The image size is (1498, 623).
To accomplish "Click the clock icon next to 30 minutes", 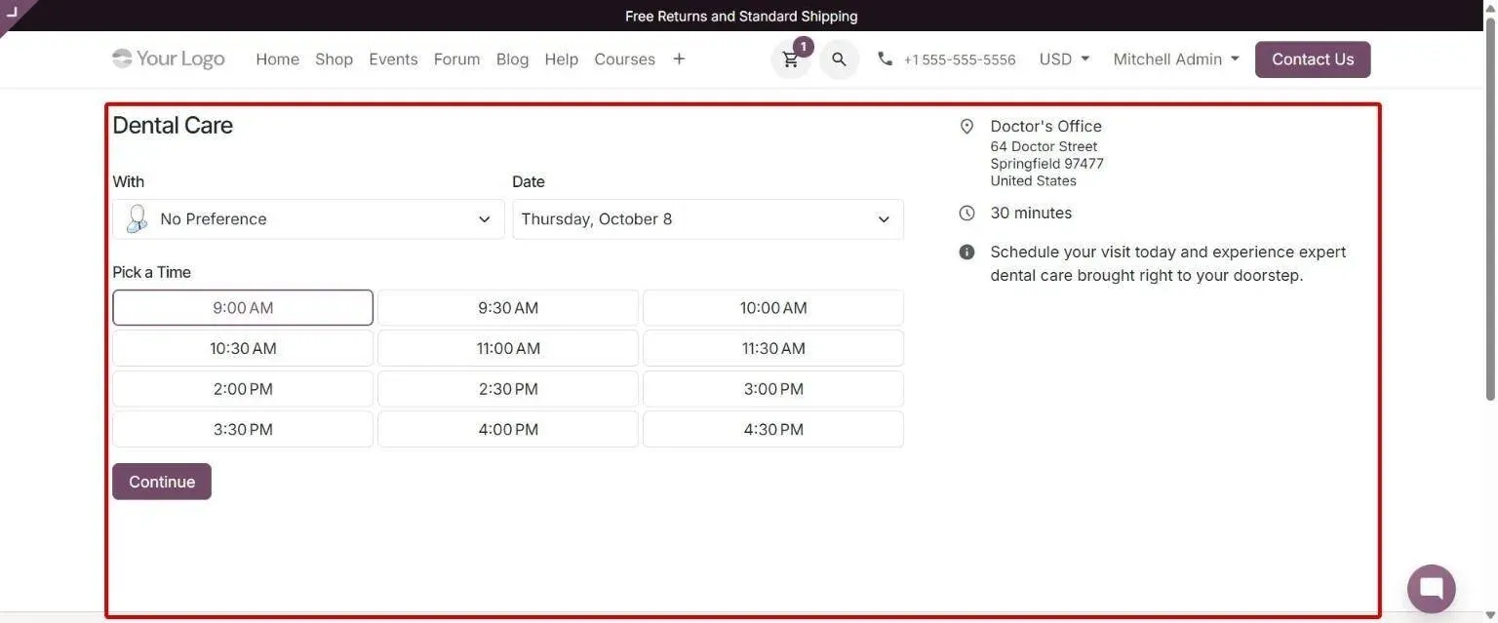I will click(966, 213).
